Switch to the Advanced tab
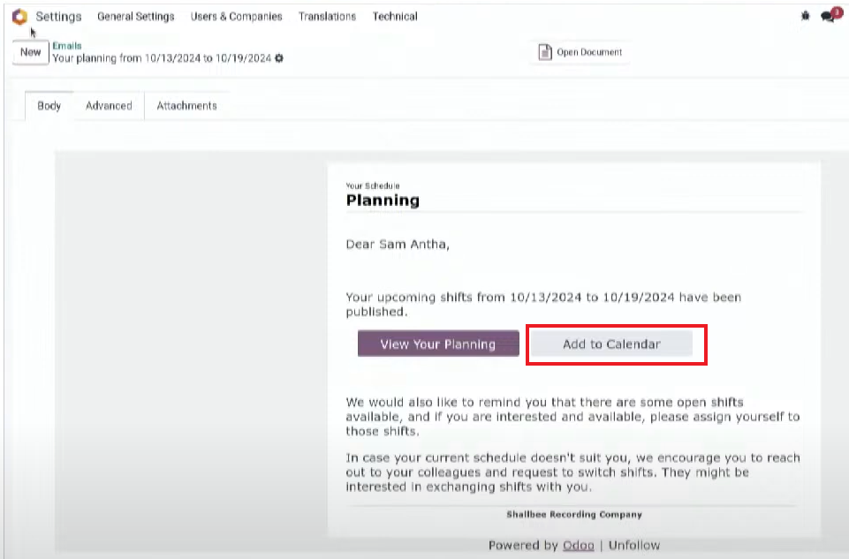849x559 pixels. tap(109, 105)
